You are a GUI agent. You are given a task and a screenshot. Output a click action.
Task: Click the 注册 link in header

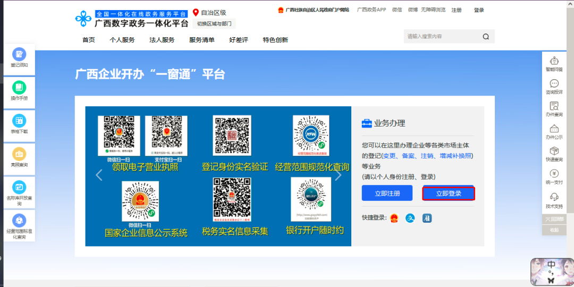[457, 10]
